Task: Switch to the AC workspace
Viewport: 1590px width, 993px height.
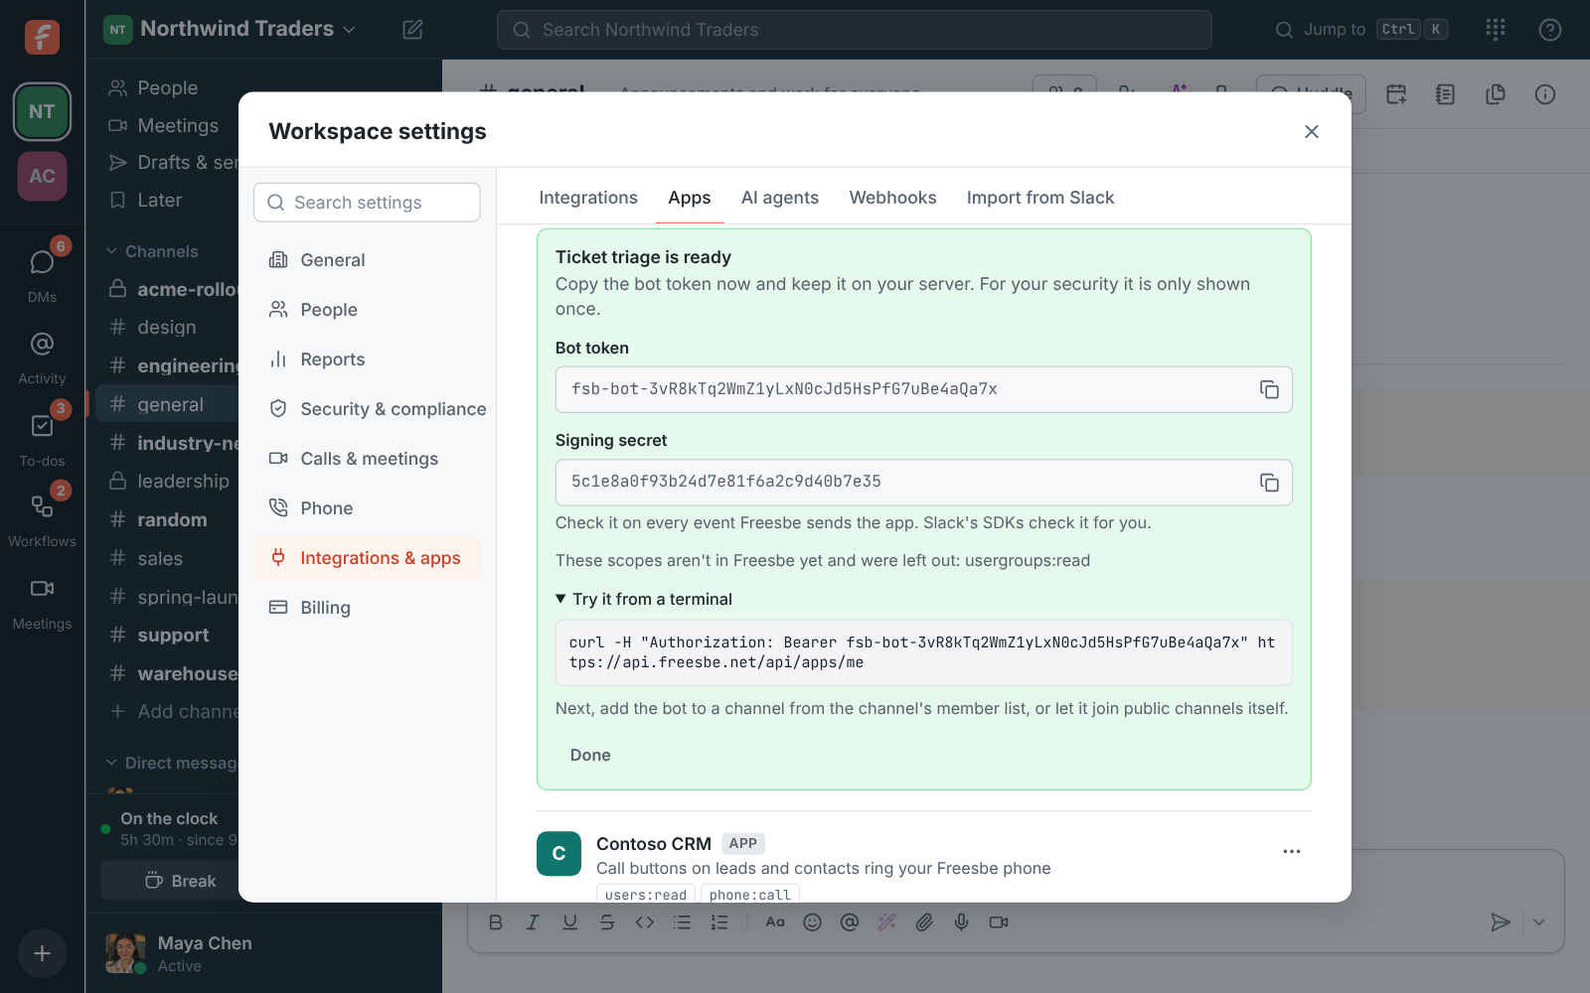Action: [x=42, y=176]
